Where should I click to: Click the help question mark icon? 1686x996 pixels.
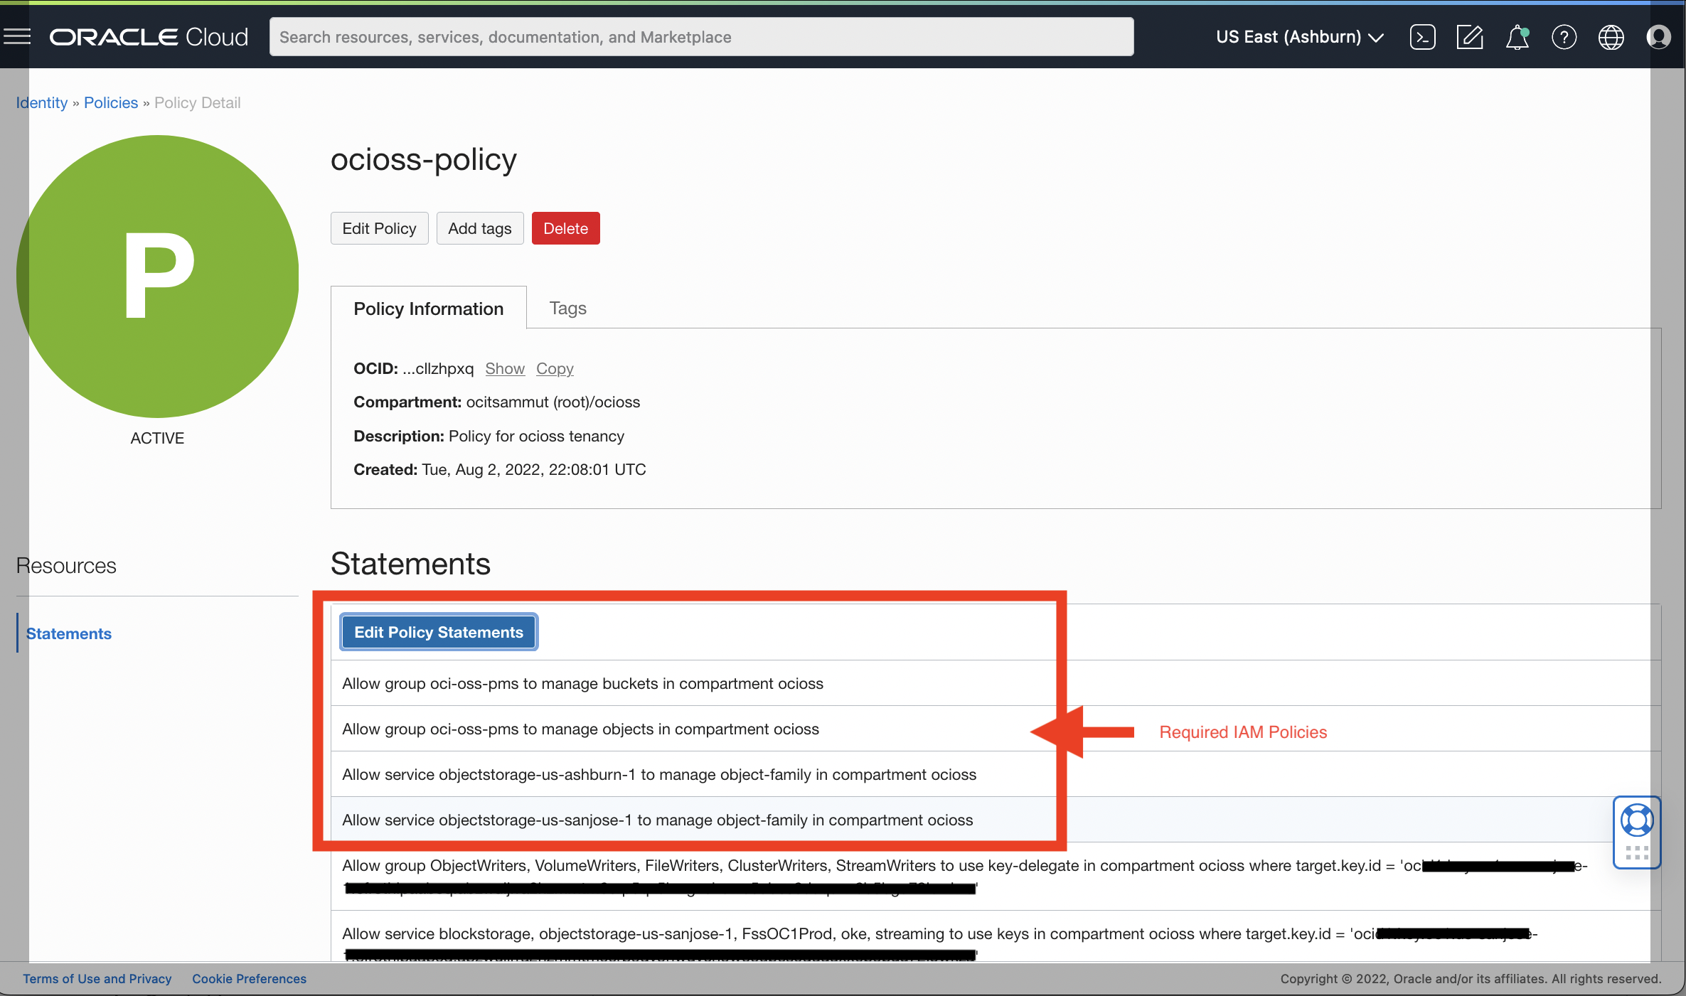coord(1564,36)
